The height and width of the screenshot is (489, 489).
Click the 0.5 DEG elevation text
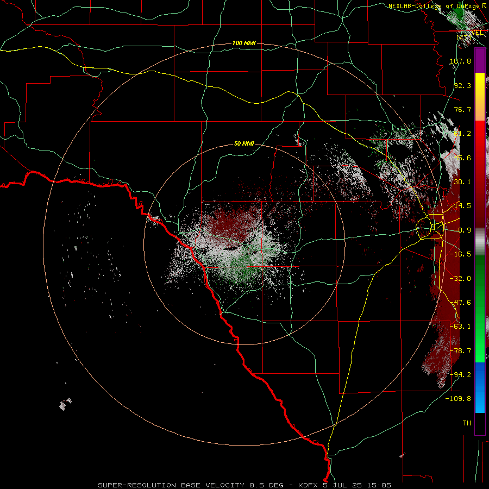(x=266, y=485)
